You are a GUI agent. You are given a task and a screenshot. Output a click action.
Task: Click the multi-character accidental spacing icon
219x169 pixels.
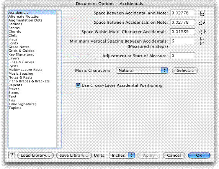tap(202, 32)
